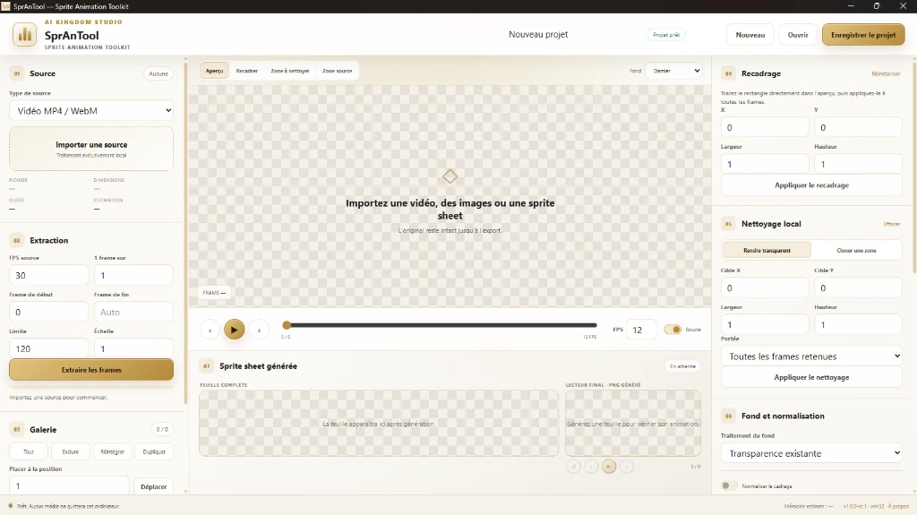Click the diamond icon in the empty preview
917x515 pixels.
click(450, 176)
